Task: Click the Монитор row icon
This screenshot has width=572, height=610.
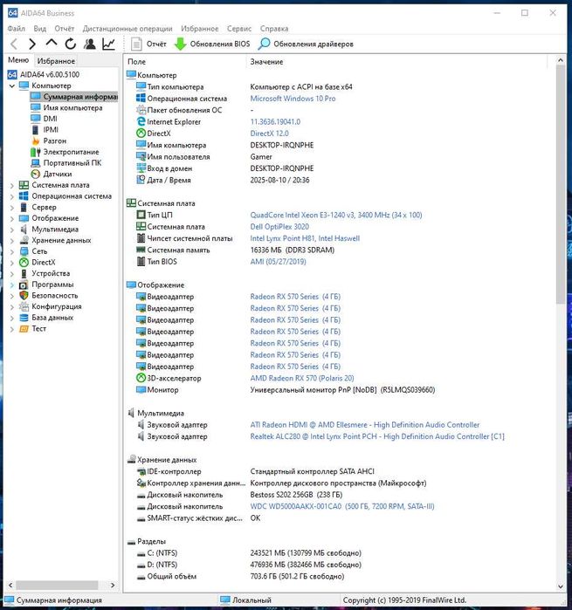Action: pyautogui.click(x=141, y=389)
